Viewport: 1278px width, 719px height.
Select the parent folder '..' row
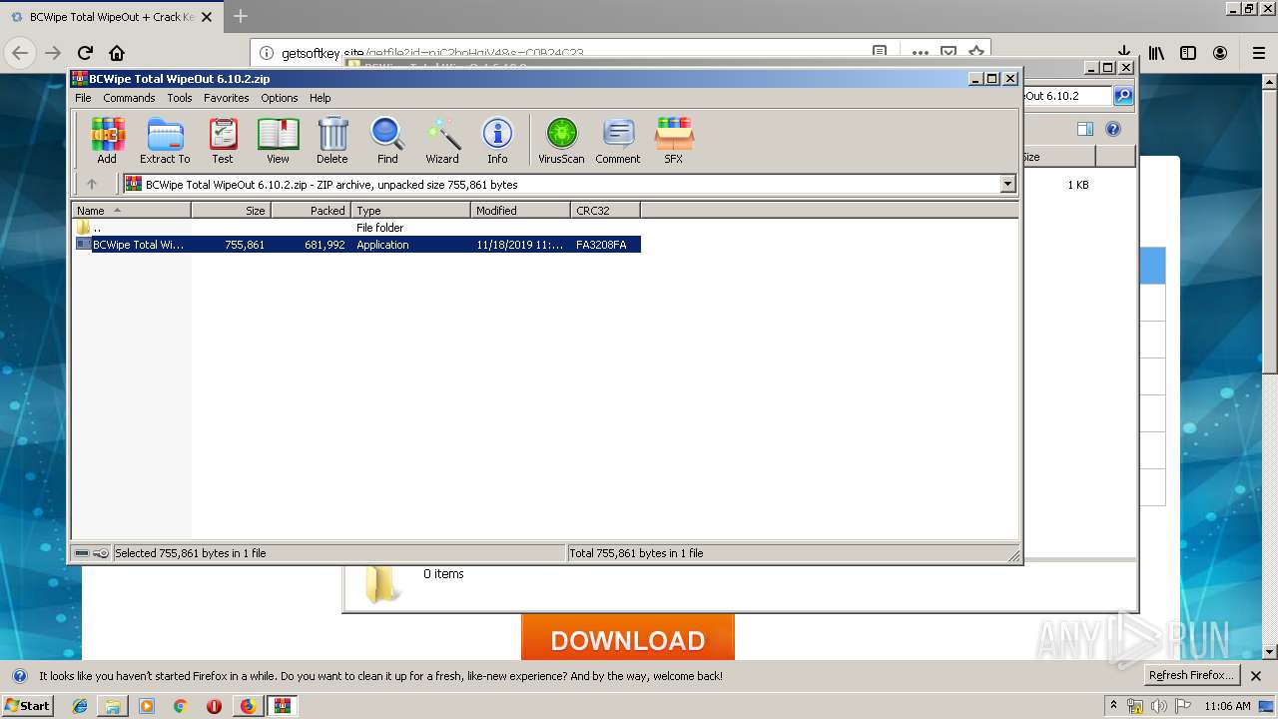[357, 228]
